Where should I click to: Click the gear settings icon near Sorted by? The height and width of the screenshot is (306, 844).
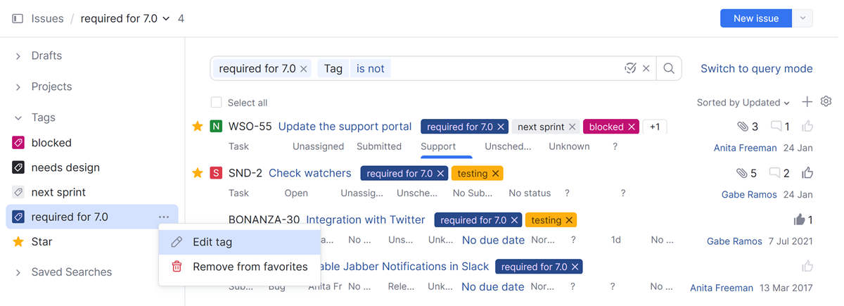point(826,102)
